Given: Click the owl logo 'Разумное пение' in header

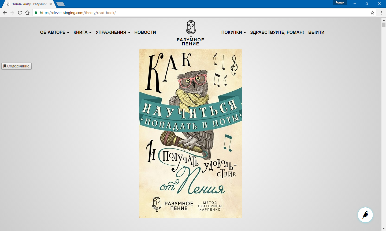Looking at the screenshot, I should tap(191, 33).
